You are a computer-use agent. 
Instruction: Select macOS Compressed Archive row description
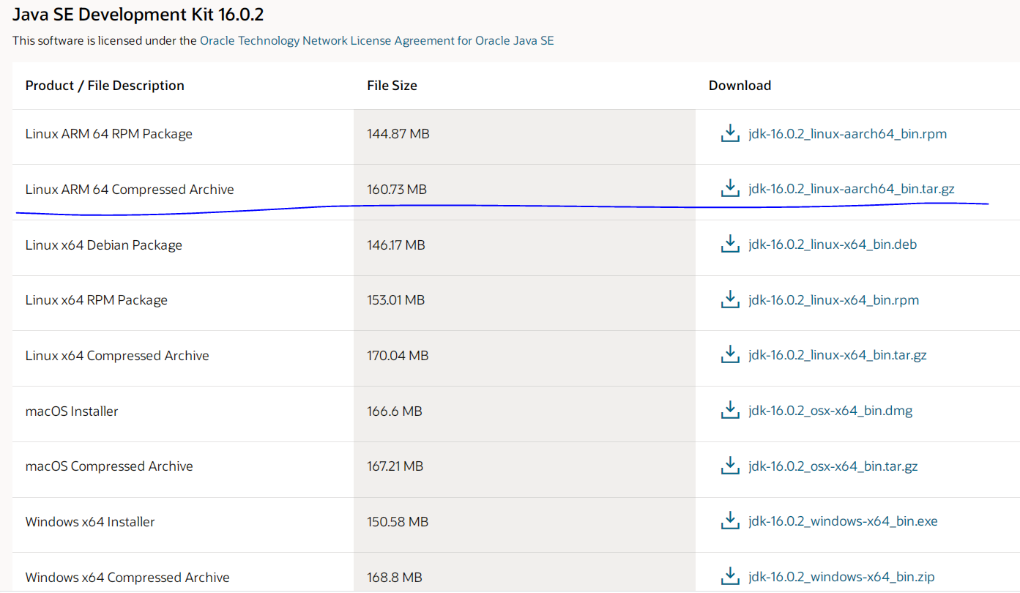pos(109,466)
